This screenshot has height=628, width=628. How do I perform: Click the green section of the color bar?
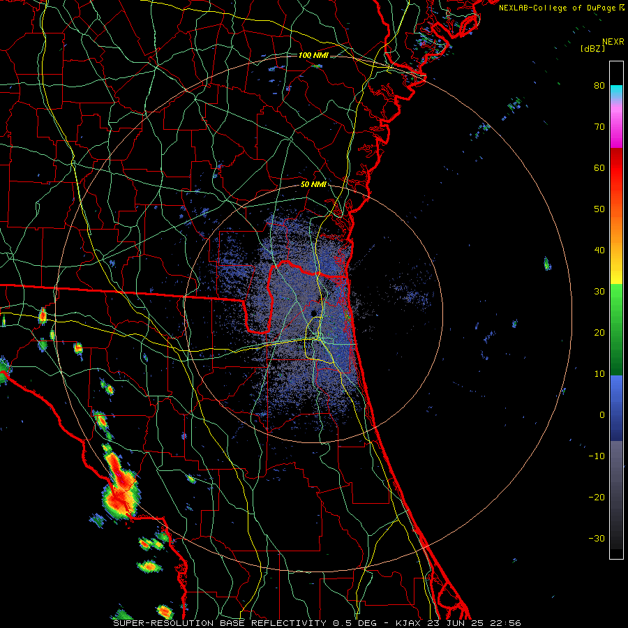click(x=616, y=329)
